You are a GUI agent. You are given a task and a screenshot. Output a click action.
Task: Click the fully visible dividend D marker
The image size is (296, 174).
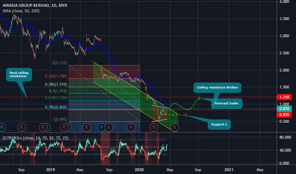101,127
